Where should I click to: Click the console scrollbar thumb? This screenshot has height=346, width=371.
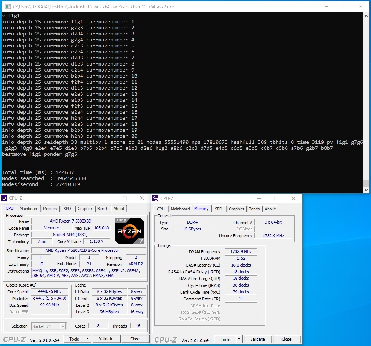[366, 183]
